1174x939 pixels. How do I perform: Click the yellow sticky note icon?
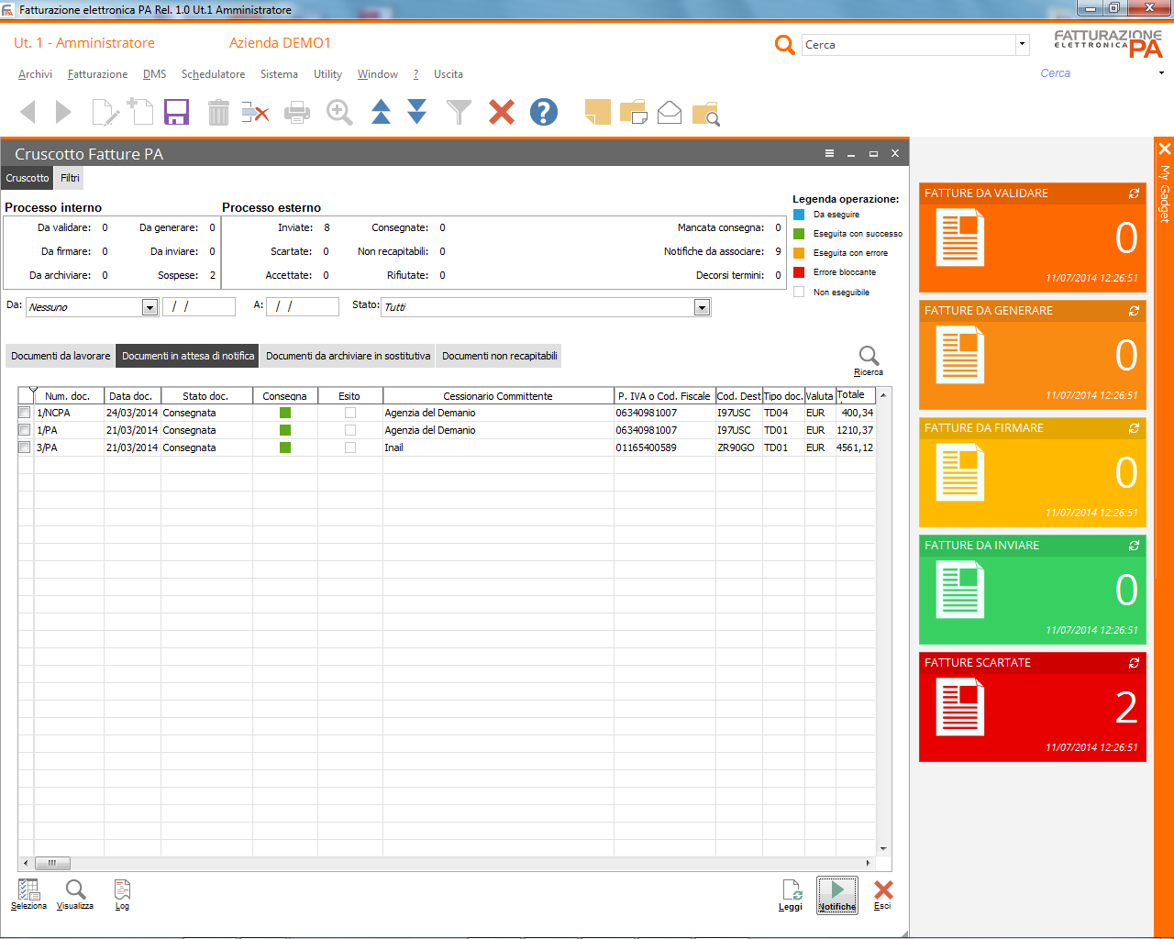coord(598,112)
